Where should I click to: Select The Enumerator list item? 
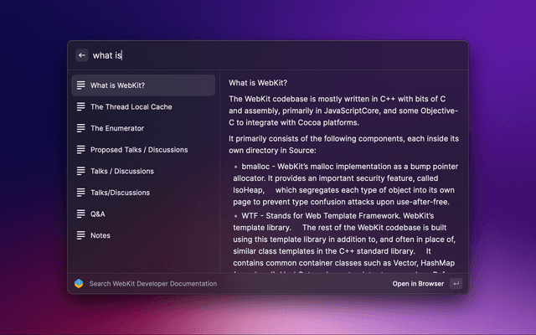pyautogui.click(x=142, y=128)
